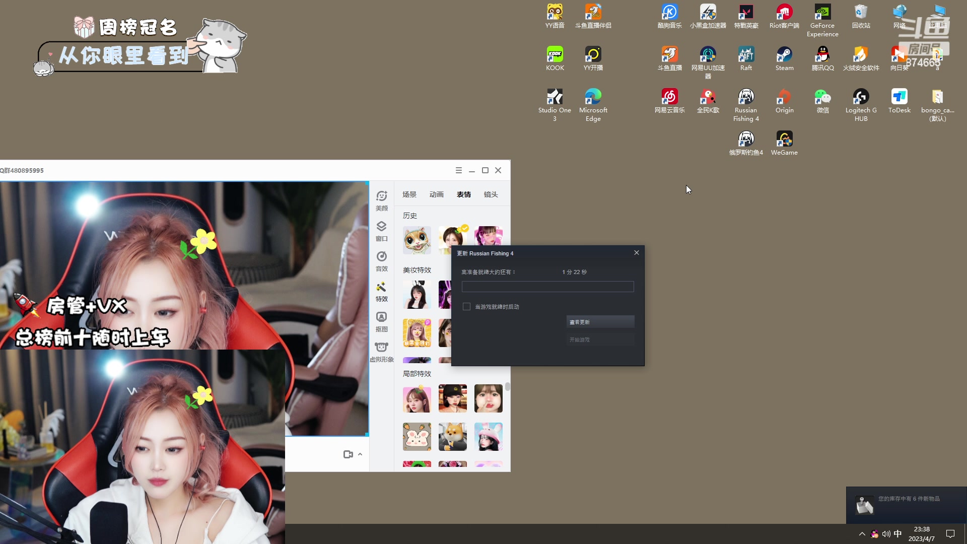
Task: Open the volume icon in system tray
Action: (886, 534)
